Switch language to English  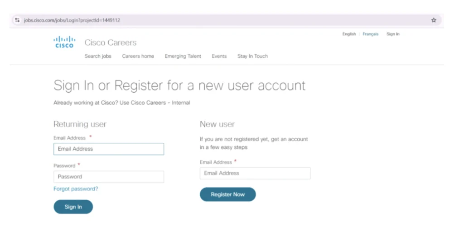349,34
